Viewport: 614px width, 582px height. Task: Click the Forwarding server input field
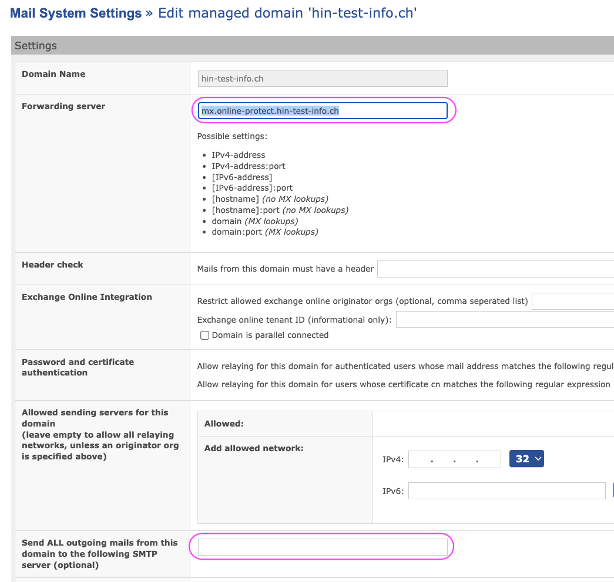[323, 111]
